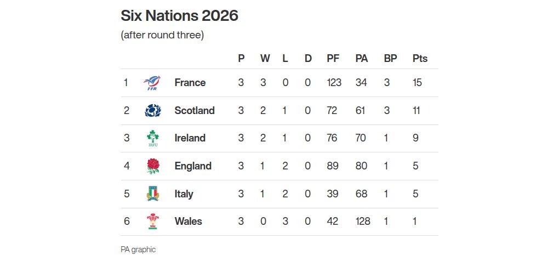Click the PA column header
The width and height of the screenshot is (559, 261).
362,58
